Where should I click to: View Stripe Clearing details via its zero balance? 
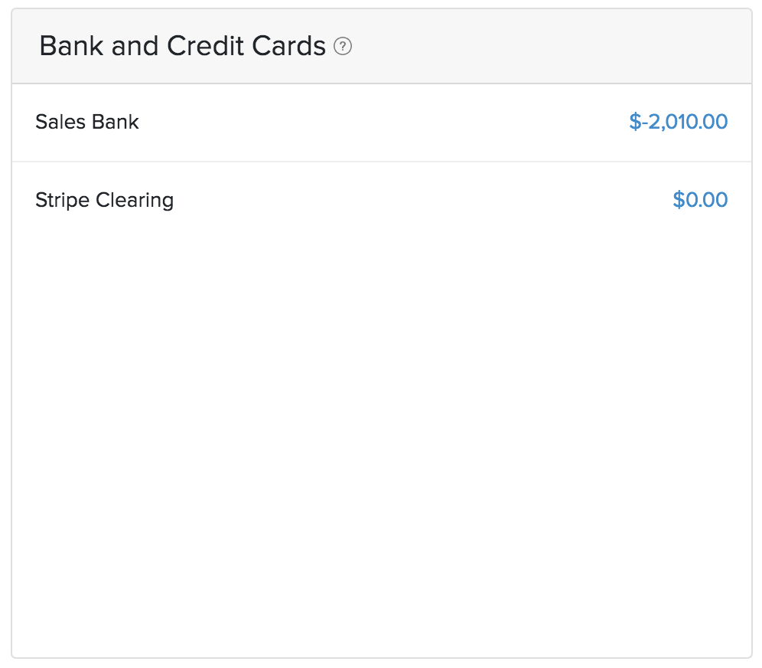coord(700,200)
